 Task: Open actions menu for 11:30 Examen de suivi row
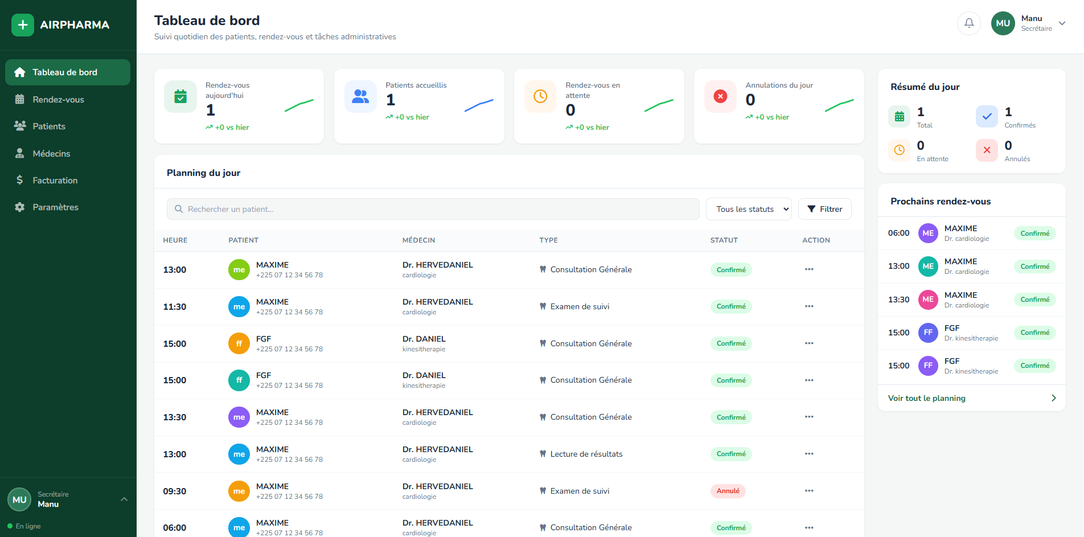pos(809,306)
